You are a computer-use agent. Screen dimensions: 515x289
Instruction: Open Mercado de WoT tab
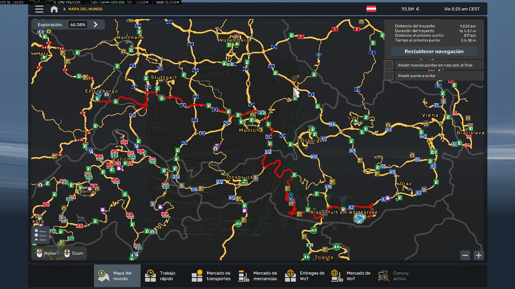(x=350, y=276)
